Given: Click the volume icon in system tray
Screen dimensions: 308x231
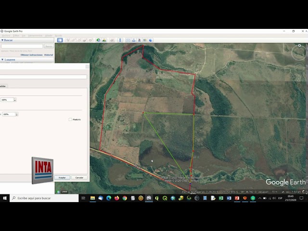Looking at the screenshot, I should click(x=274, y=198).
